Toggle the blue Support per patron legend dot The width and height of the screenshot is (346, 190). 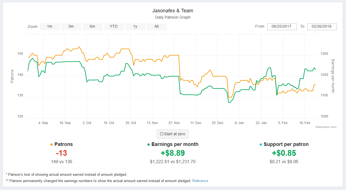261,145
